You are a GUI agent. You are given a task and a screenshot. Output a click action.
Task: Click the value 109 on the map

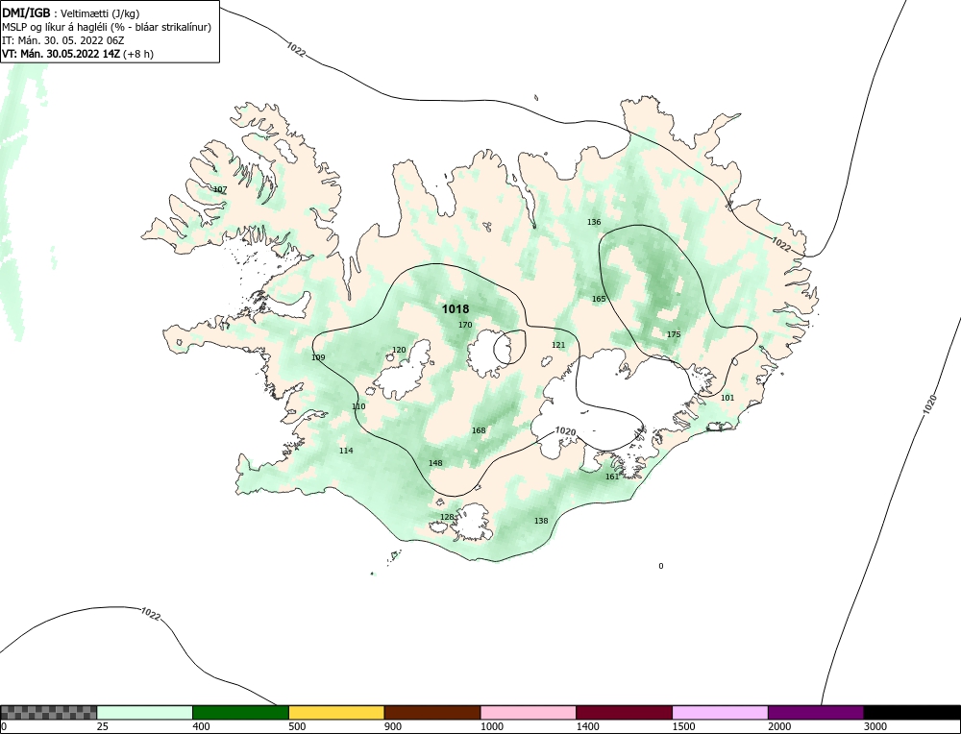coord(318,357)
